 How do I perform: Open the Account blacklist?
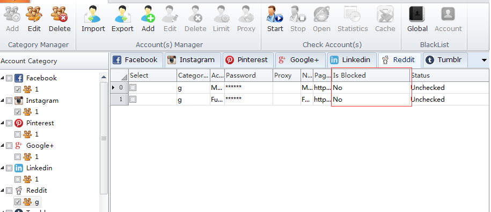click(448, 19)
